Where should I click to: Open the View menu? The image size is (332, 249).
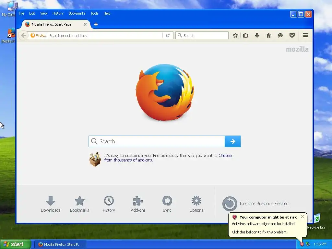coord(44,13)
